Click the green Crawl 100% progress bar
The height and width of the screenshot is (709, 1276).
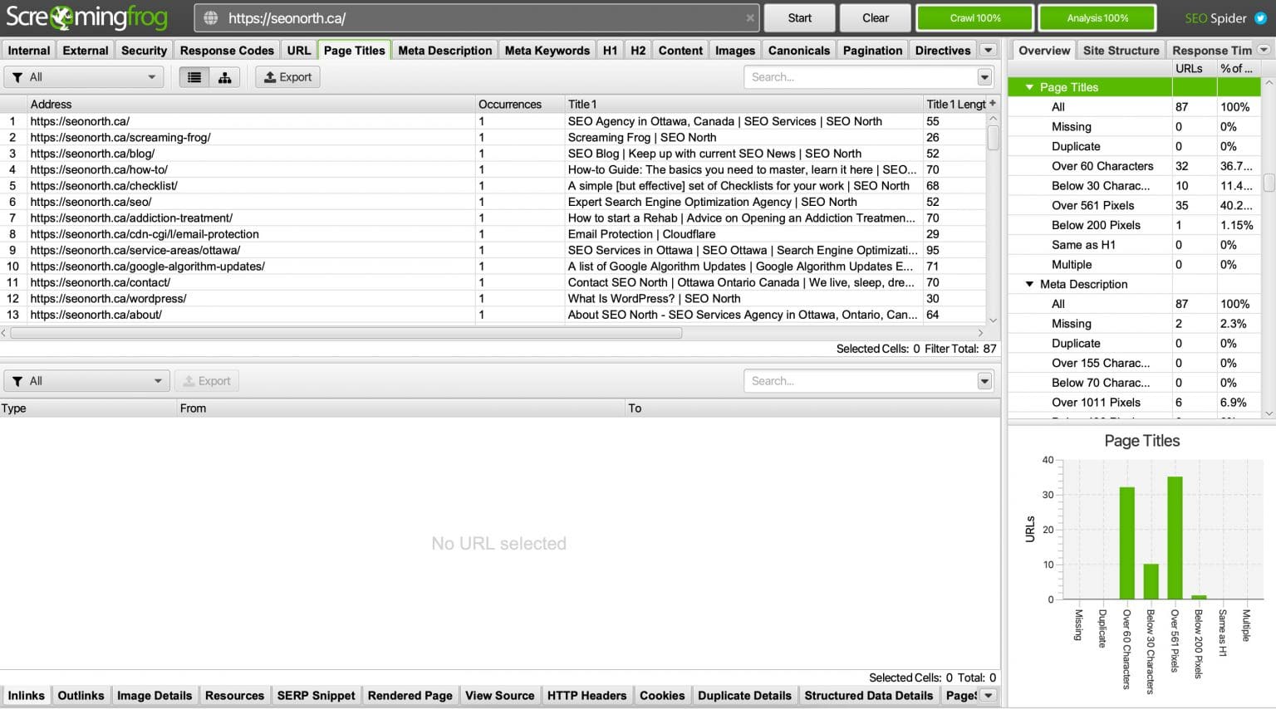[x=974, y=17]
